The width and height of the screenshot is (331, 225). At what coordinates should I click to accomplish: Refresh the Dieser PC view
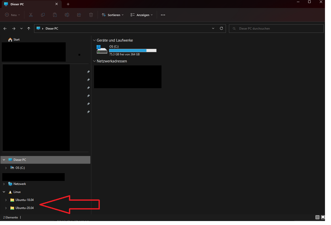221,28
